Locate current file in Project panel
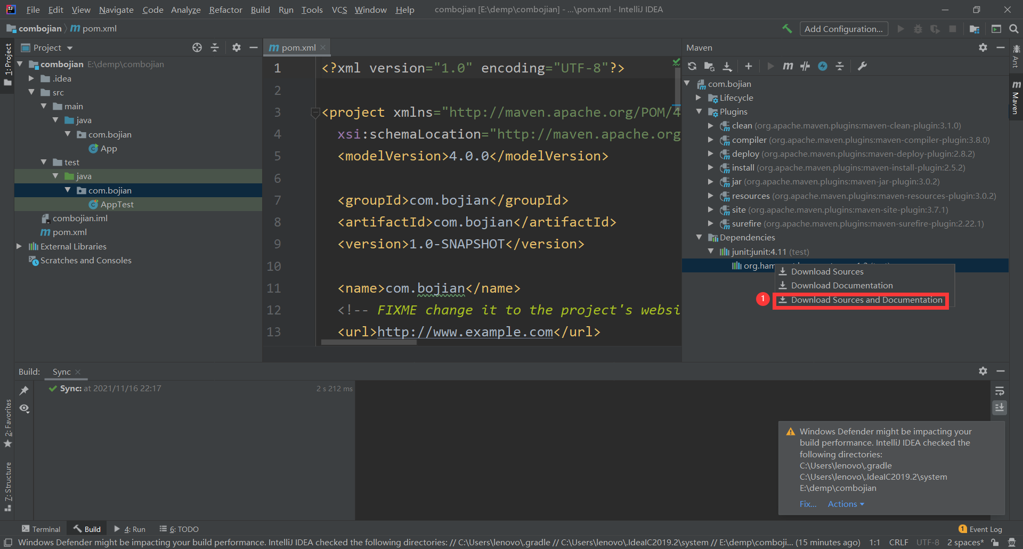The width and height of the screenshot is (1023, 549). 197,47
